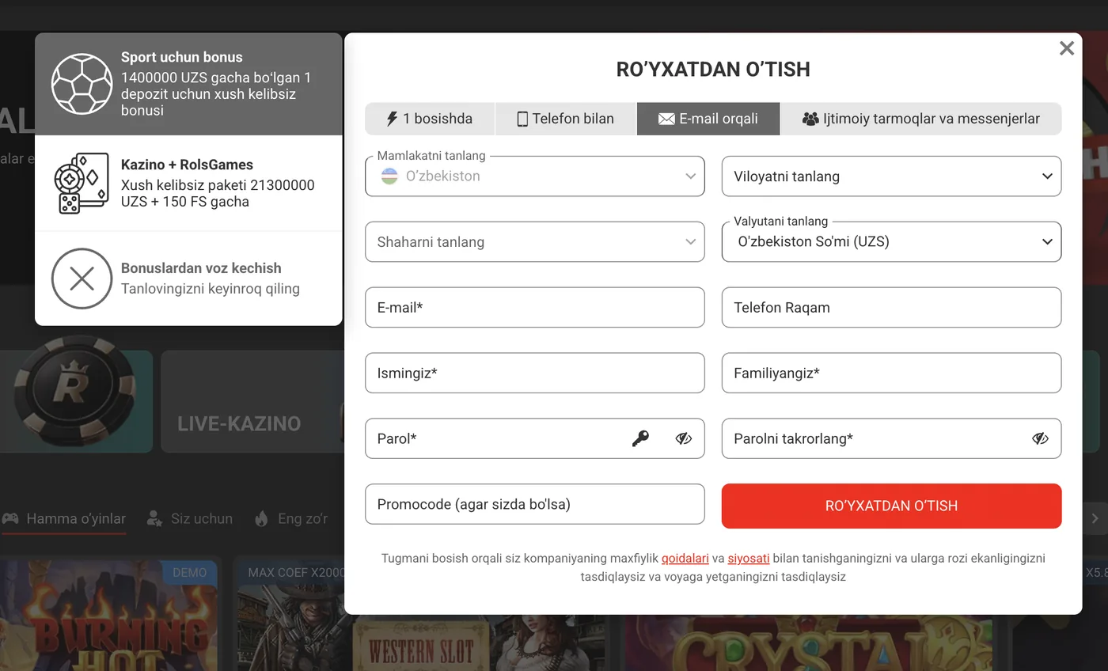Click the casino cards and dice icon
The width and height of the screenshot is (1108, 671).
[x=82, y=183]
